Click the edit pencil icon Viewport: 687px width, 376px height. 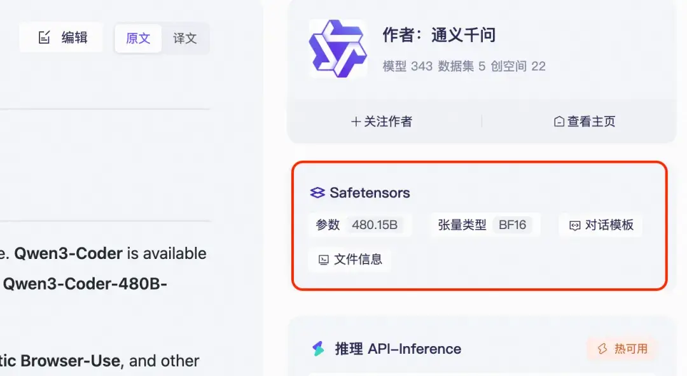tap(44, 38)
